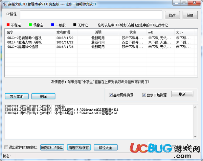The height and width of the screenshot is (161, 203).
Task: Sort by the 名字 column header
Action: coord(30,32)
